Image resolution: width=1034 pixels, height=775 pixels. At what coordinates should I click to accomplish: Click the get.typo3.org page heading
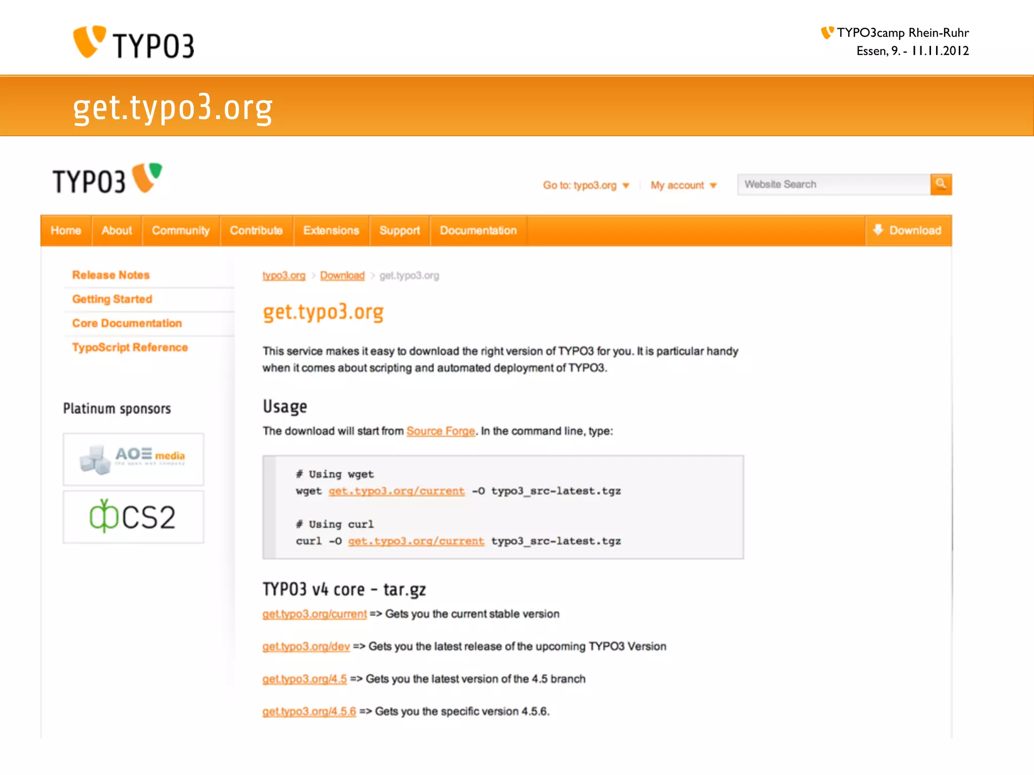(x=323, y=313)
